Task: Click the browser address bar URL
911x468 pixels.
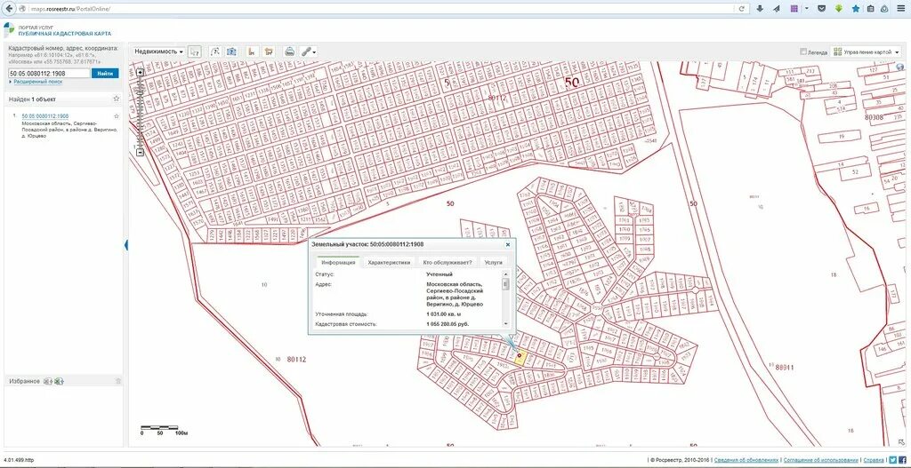Action: (x=70, y=9)
